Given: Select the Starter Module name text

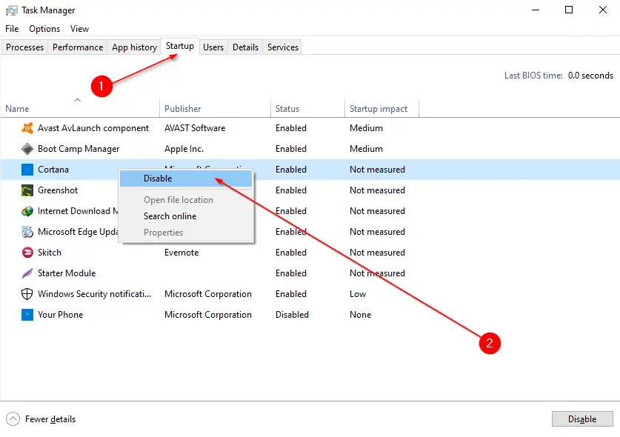Looking at the screenshot, I should (67, 273).
